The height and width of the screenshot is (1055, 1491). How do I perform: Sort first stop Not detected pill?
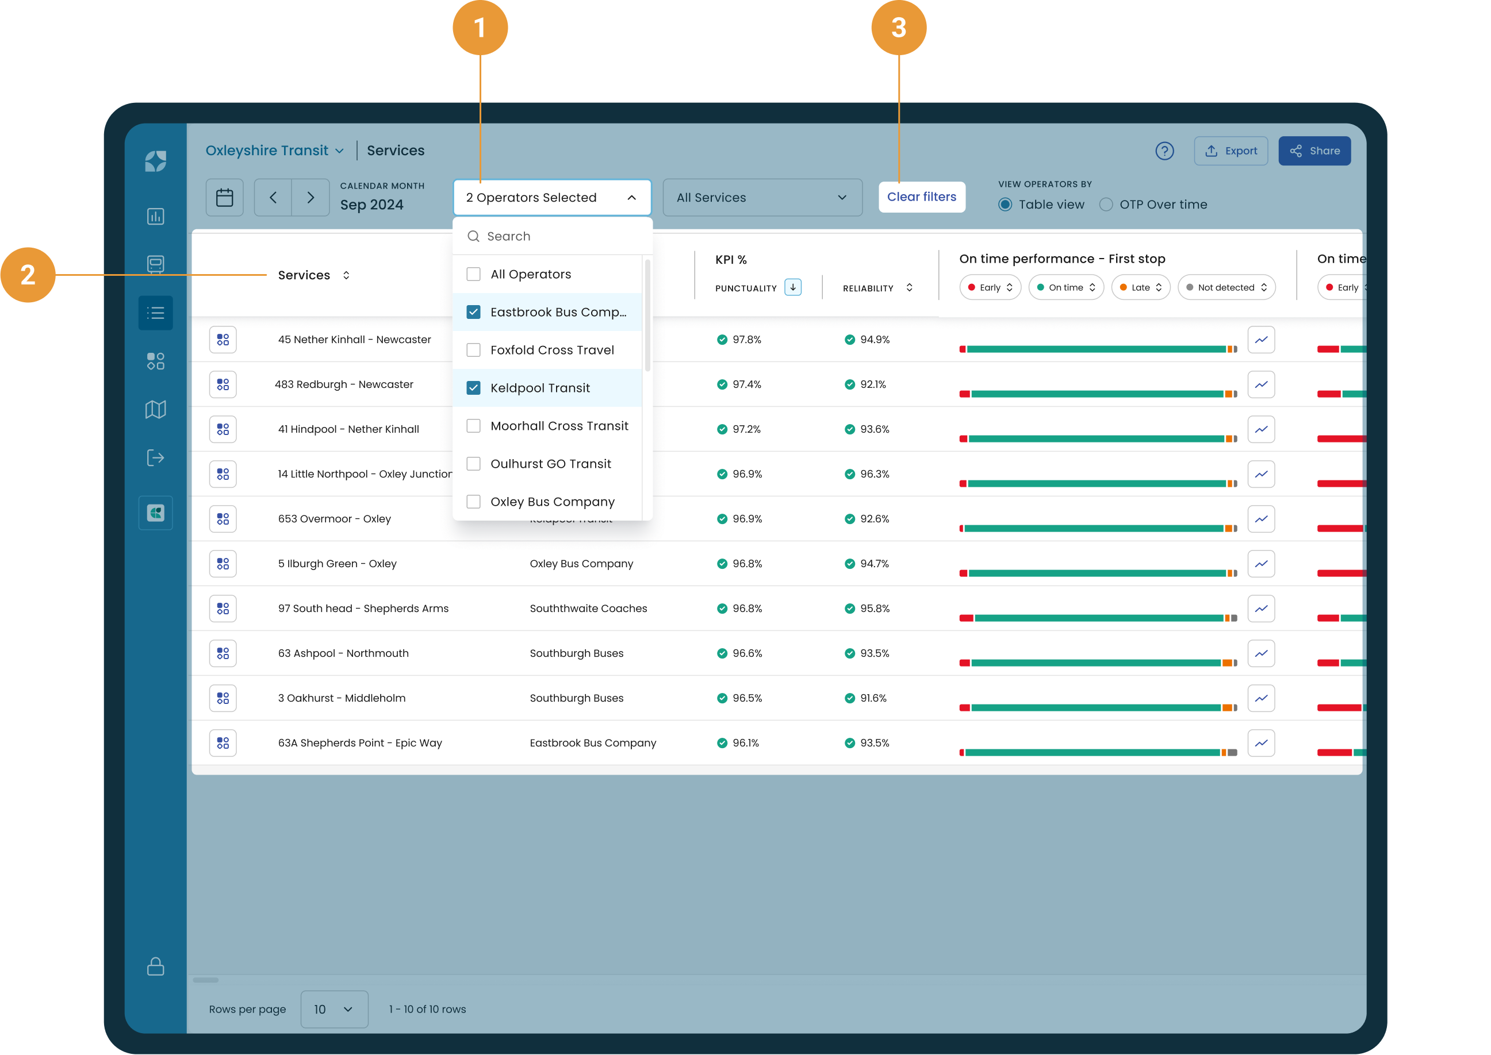click(x=1226, y=287)
